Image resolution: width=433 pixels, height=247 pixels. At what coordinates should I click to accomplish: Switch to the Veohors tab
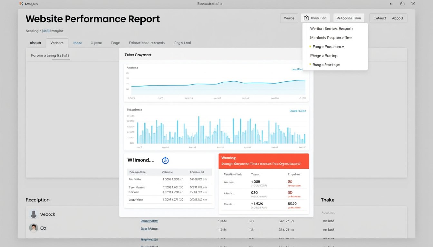57,43
